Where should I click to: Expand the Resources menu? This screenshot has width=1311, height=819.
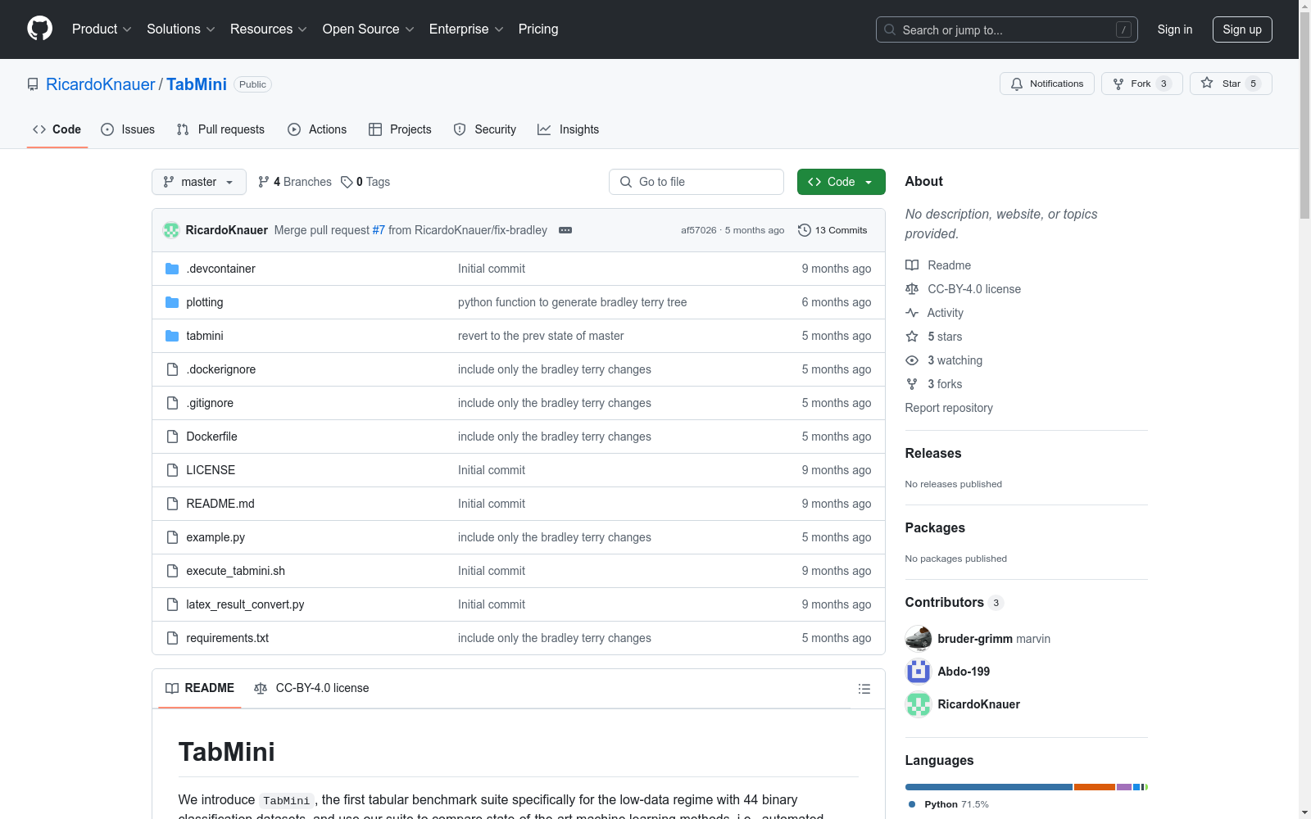point(269,29)
